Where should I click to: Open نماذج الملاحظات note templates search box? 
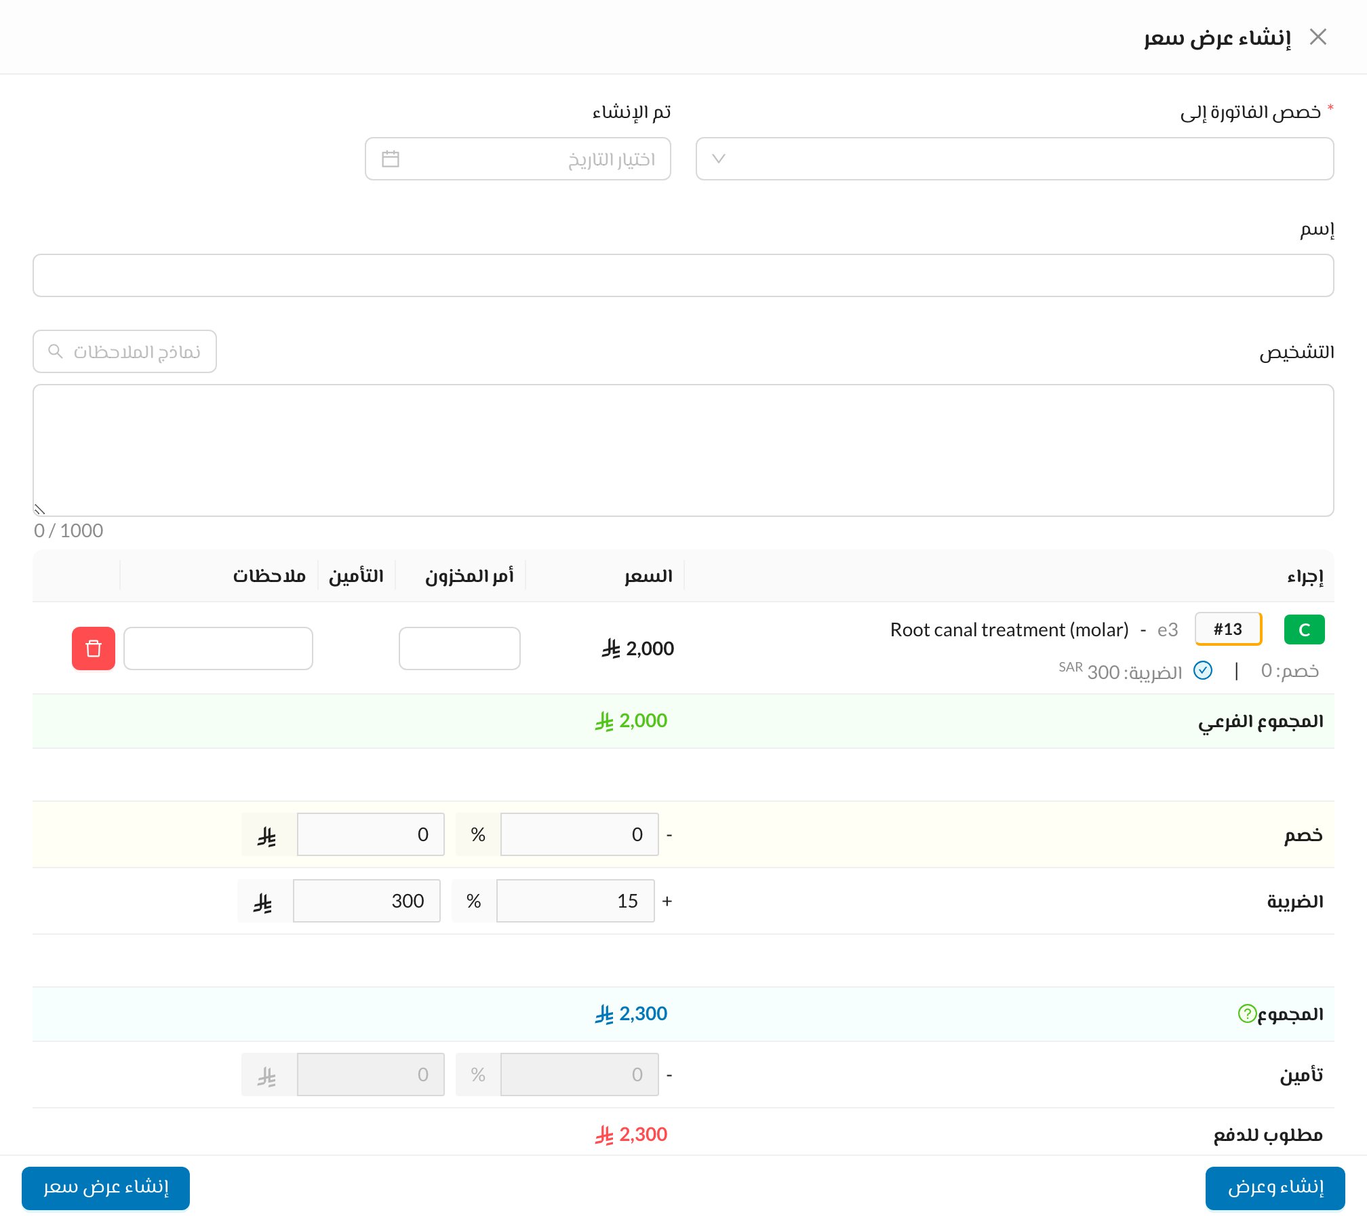tap(125, 351)
